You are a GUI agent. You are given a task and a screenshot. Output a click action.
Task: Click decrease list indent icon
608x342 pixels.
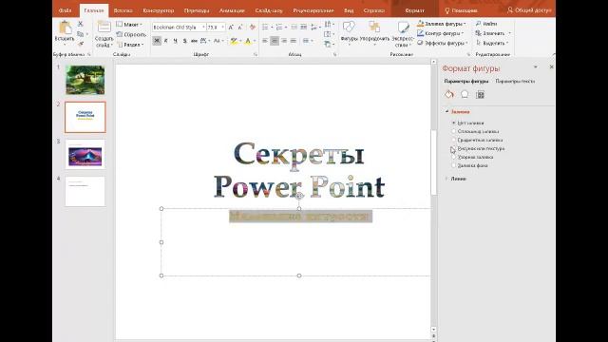[x=294, y=28]
